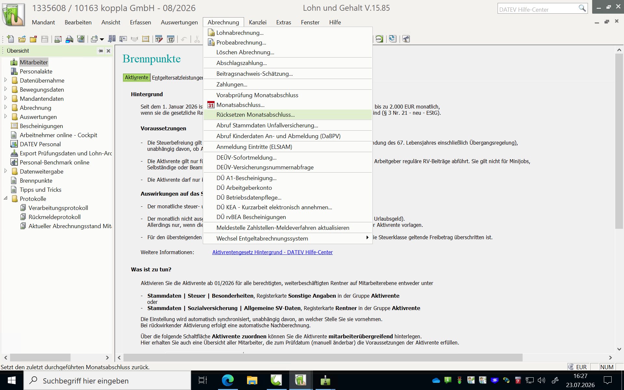Click the print preview toolbar icon
The width and height of the screenshot is (624, 390).
[58, 39]
